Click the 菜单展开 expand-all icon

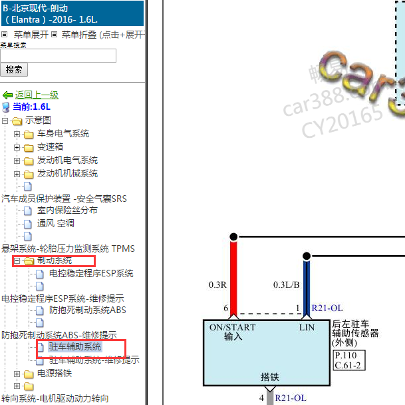tap(5, 34)
